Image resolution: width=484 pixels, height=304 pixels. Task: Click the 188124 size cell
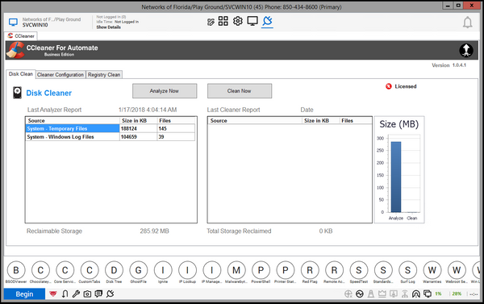click(x=138, y=129)
